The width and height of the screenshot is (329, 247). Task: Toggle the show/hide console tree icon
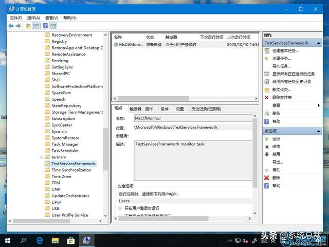coord(36,26)
